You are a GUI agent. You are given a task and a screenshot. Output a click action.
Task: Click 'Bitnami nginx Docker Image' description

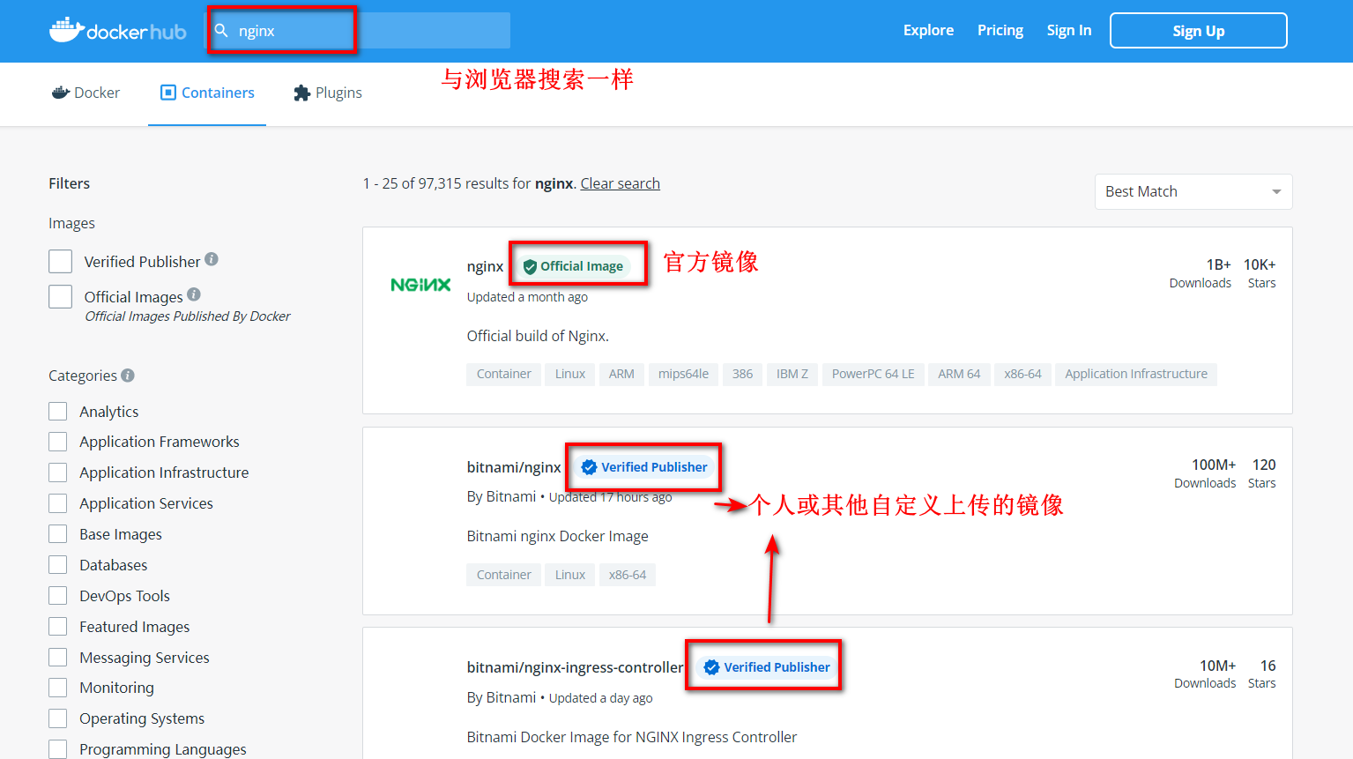pos(557,536)
